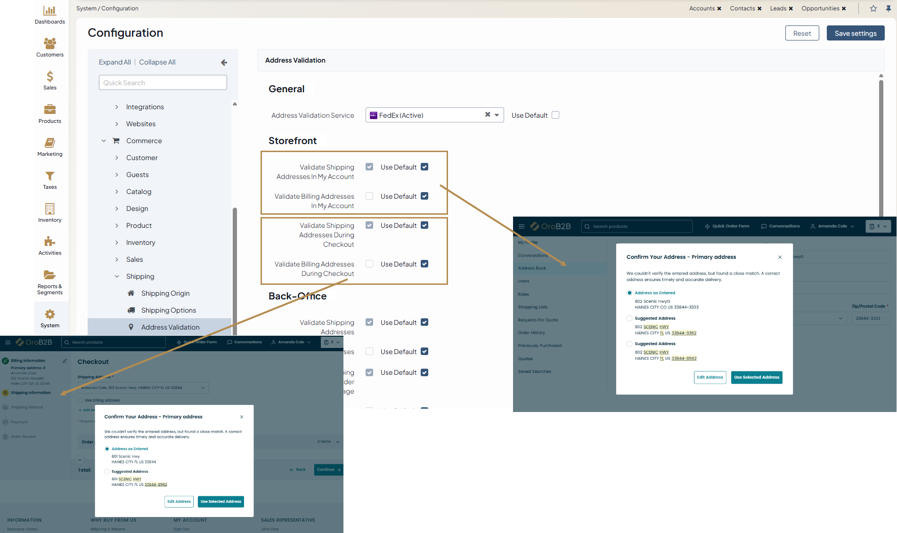The width and height of the screenshot is (897, 533).
Task: Toggle Use Default for Address Validation Service
Action: (555, 115)
